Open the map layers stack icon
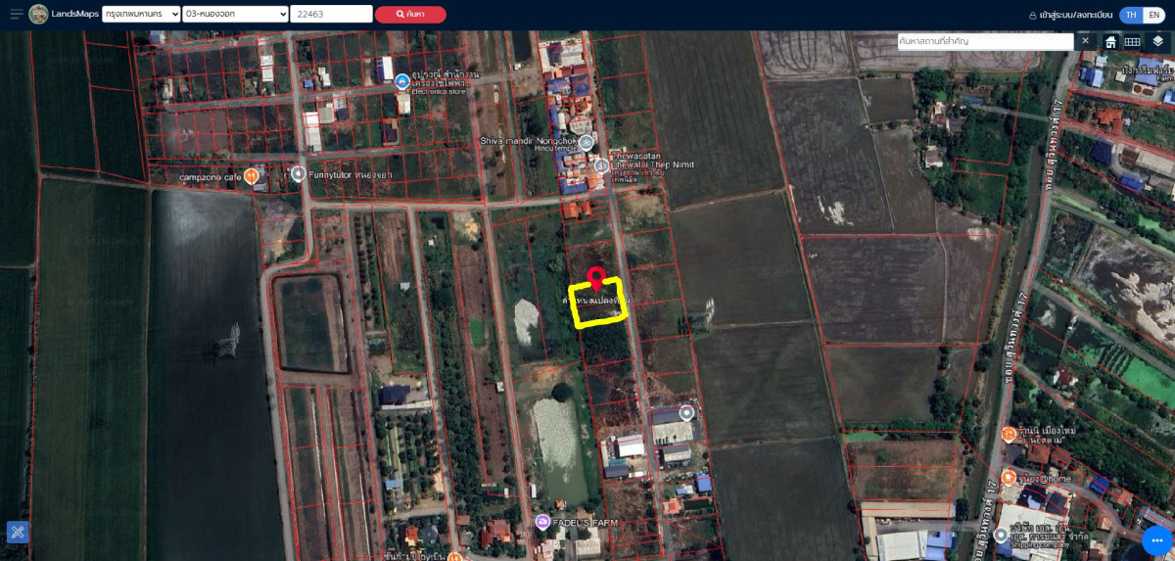Viewport: 1175px width, 561px height. tap(1158, 41)
